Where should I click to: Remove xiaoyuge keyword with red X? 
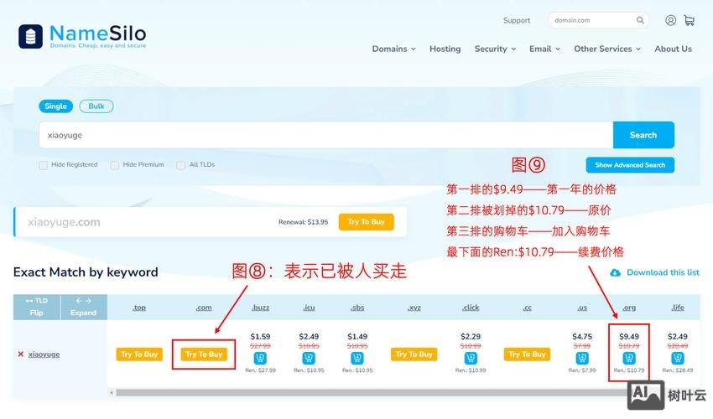[20, 354]
